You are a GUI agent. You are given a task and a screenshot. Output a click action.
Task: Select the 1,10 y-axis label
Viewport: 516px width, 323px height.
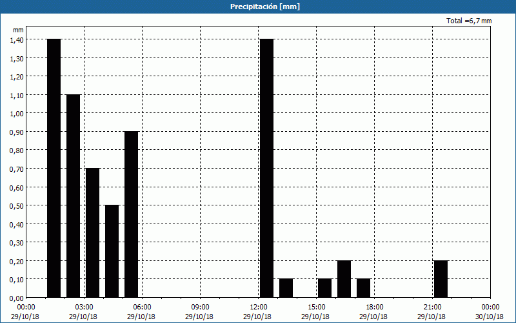tap(17, 95)
